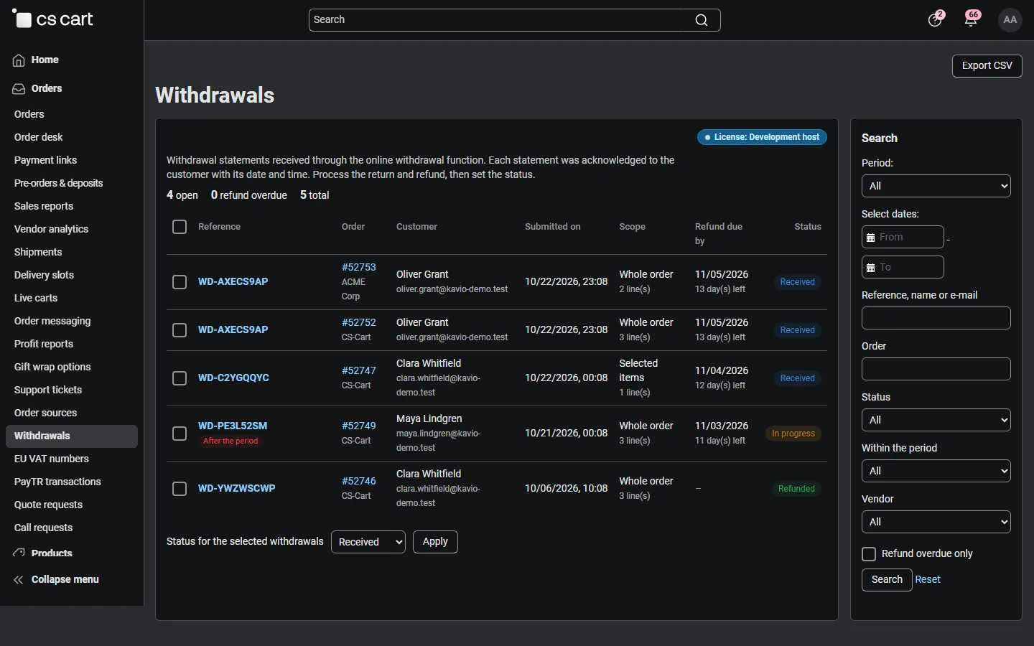Open the bulk status dropdown showing Received
Image resolution: width=1034 pixels, height=646 pixels.
pyautogui.click(x=368, y=542)
